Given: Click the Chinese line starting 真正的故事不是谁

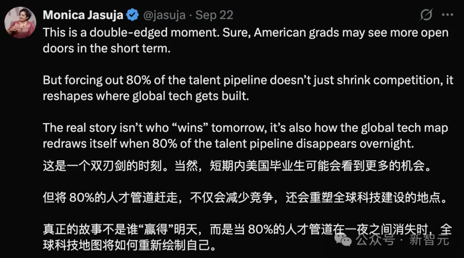Looking at the screenshot, I should tap(247, 229).
